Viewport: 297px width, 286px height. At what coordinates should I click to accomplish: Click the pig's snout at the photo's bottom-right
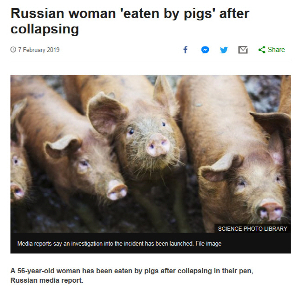point(270,210)
